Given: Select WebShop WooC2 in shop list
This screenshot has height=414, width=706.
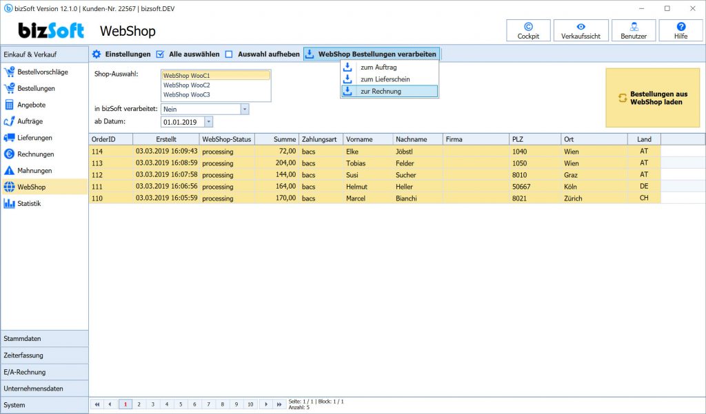Looking at the screenshot, I should pyautogui.click(x=216, y=85).
